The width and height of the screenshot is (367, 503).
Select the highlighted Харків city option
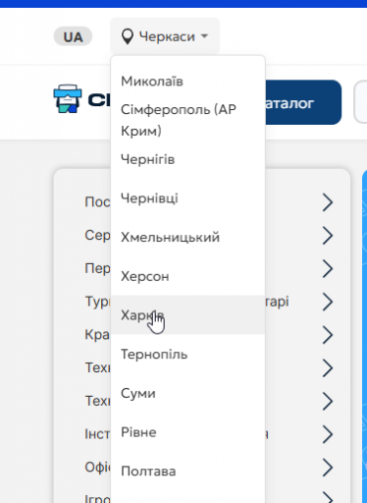[x=187, y=315]
